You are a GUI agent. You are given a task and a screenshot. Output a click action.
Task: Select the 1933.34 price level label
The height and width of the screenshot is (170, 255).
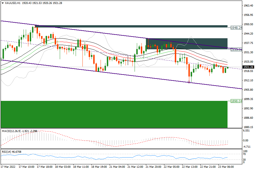pyautogui.click(x=236, y=50)
